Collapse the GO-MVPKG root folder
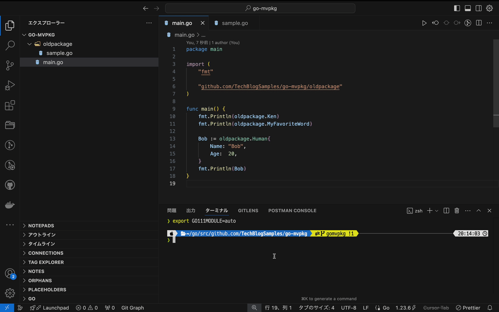 pyautogui.click(x=89, y=35)
